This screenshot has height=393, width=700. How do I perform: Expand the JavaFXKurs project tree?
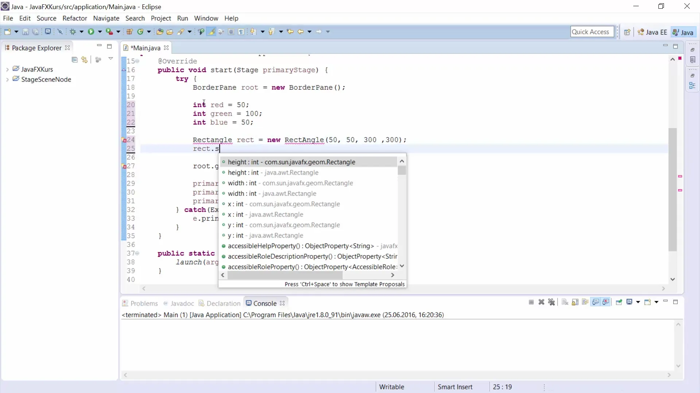pyautogui.click(x=7, y=70)
